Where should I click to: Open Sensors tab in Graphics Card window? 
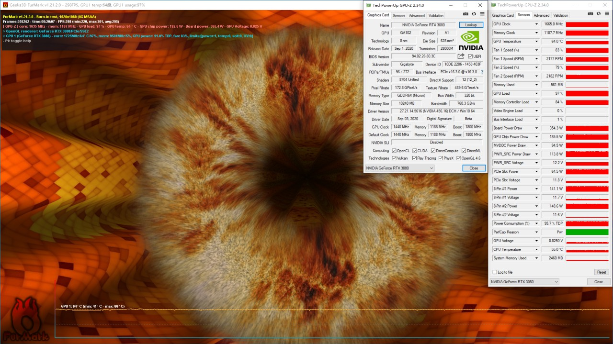pyautogui.click(x=399, y=16)
